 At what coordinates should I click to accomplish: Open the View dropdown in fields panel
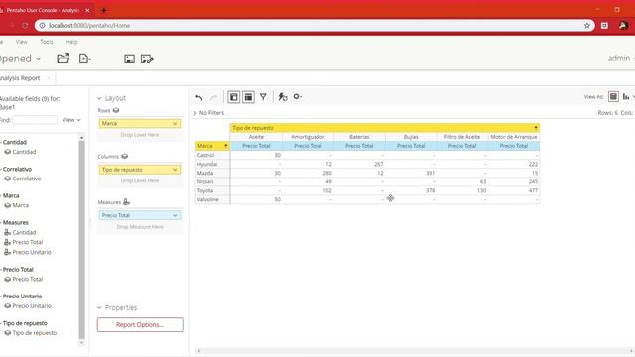click(x=71, y=120)
